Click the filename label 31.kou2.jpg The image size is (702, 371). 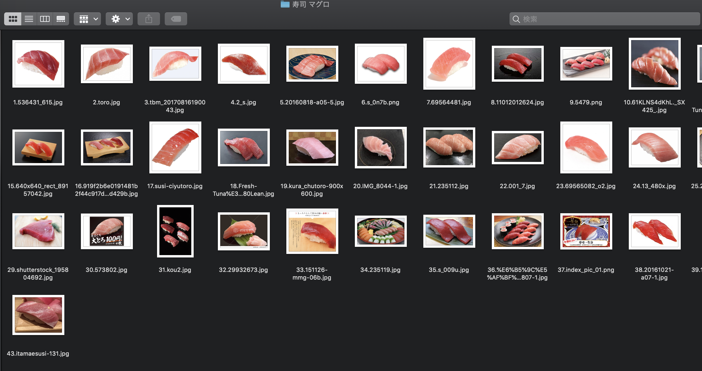coord(175,270)
